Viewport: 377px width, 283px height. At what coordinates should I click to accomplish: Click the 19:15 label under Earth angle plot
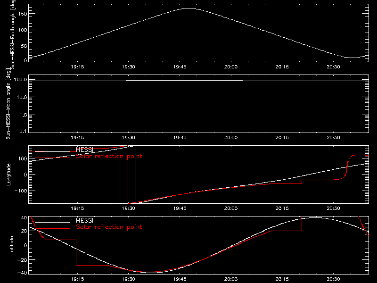[x=77, y=67]
